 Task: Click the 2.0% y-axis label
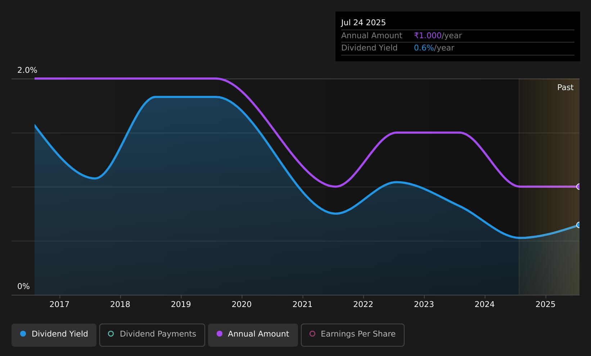[x=27, y=70]
